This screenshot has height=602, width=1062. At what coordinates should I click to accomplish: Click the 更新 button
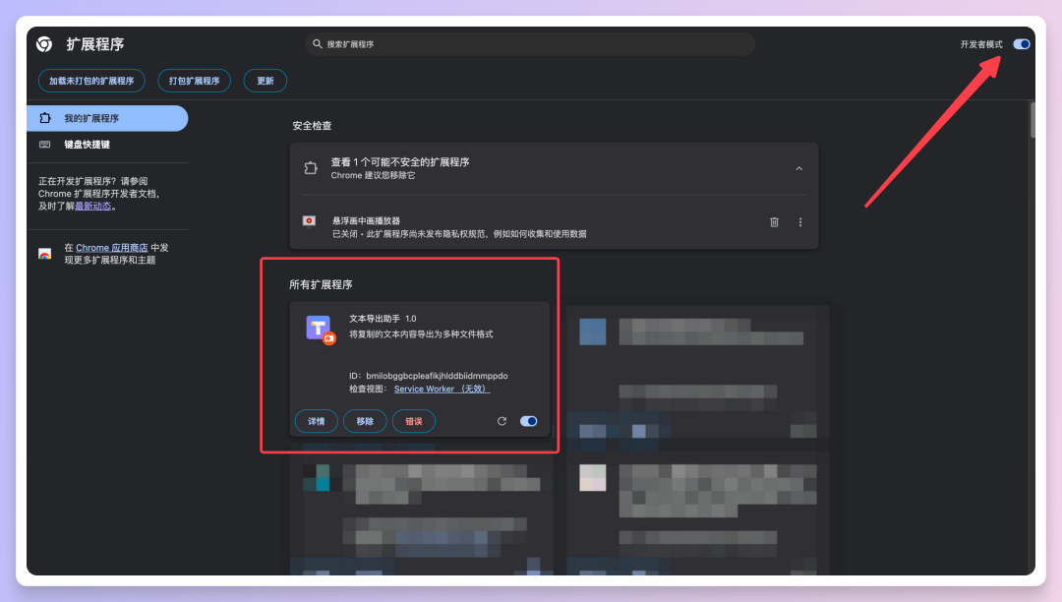pos(265,81)
